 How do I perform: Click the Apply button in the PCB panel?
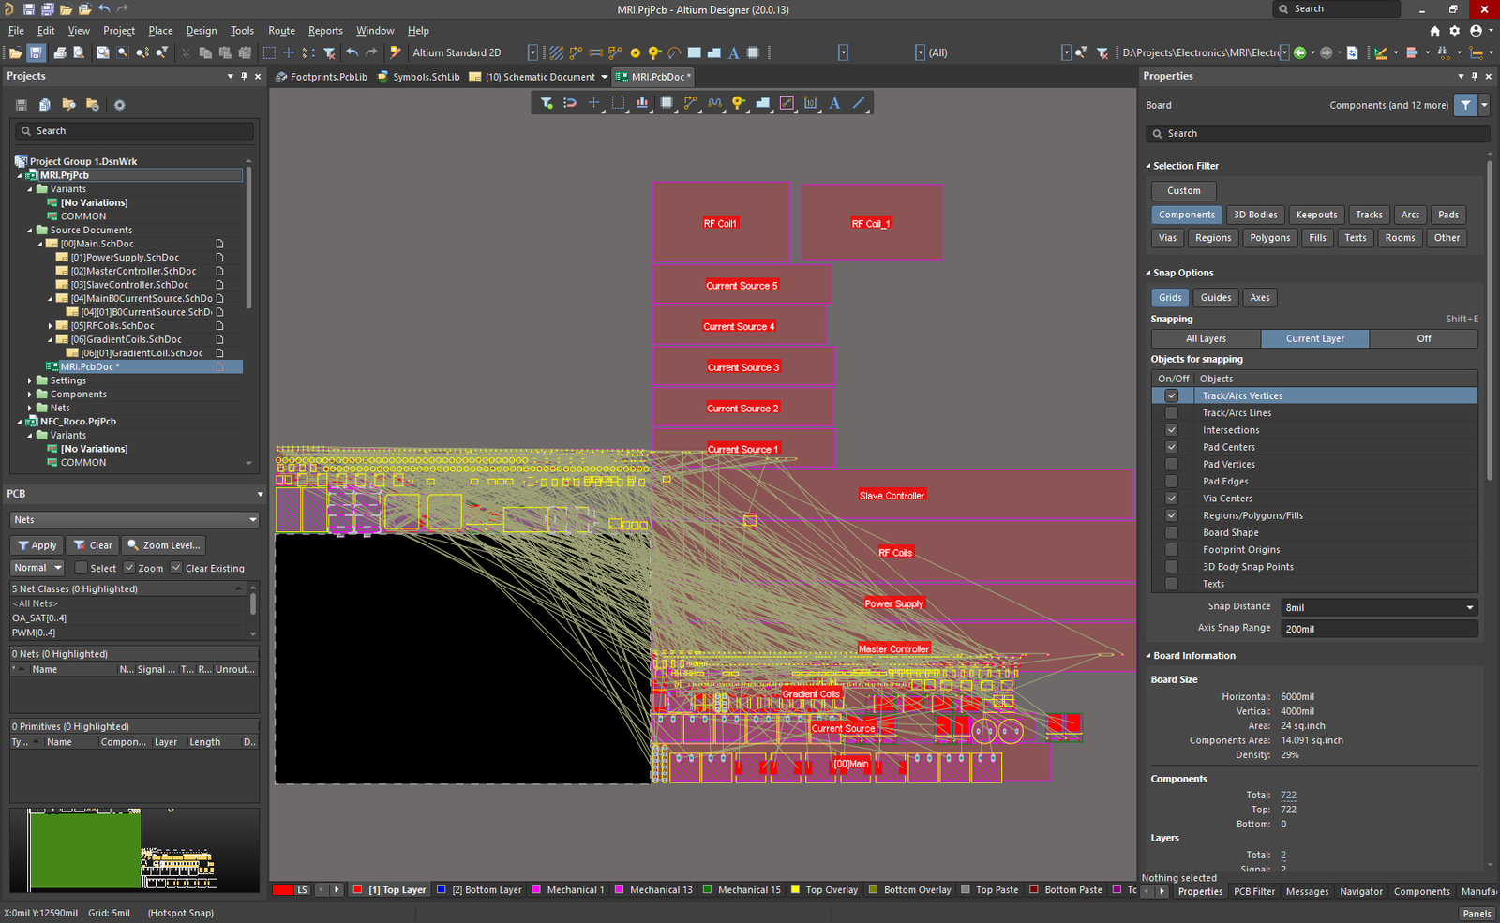[37, 545]
